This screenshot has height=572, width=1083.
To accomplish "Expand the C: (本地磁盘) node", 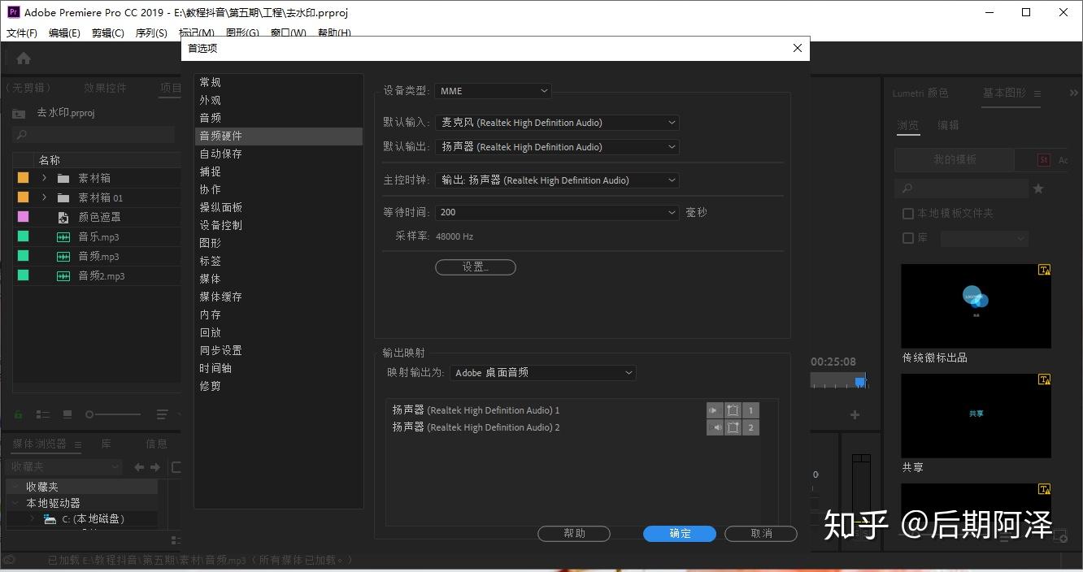I will pyautogui.click(x=32, y=518).
